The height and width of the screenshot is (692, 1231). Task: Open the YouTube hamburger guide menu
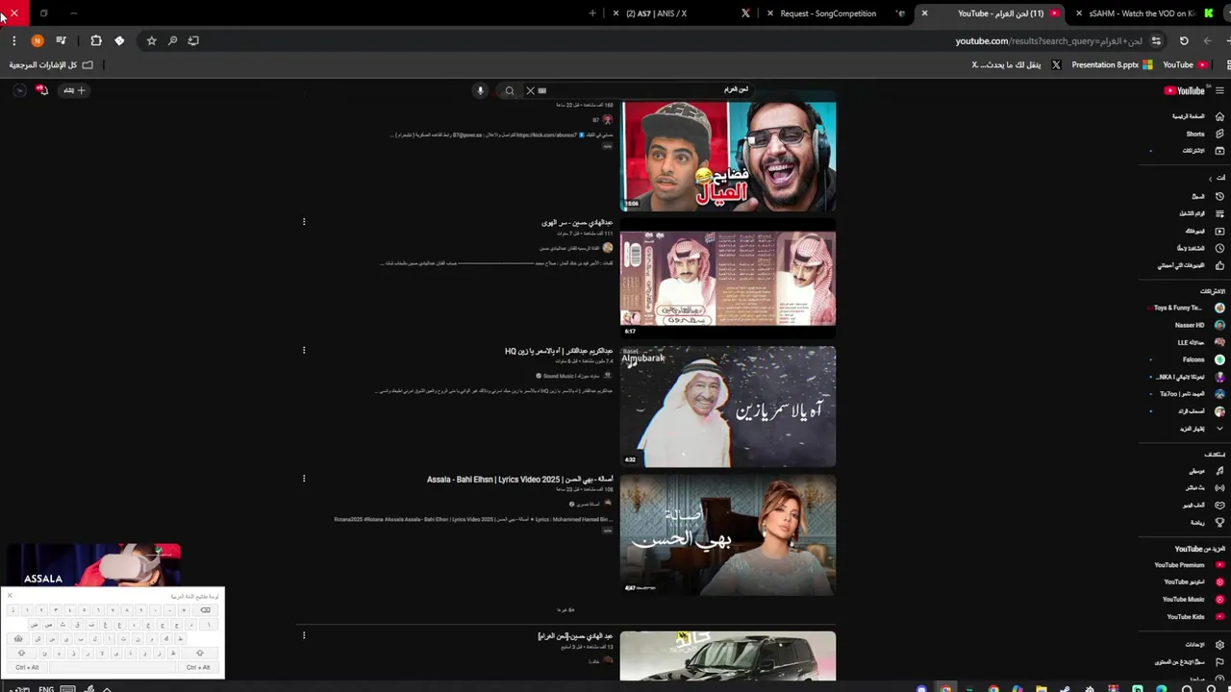point(1219,90)
